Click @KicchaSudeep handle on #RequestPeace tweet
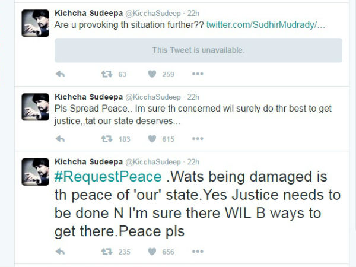This screenshot has height=267, width=356. [153, 162]
